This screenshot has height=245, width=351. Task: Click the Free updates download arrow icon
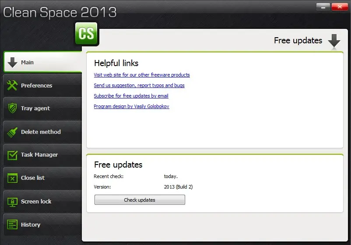pos(334,41)
